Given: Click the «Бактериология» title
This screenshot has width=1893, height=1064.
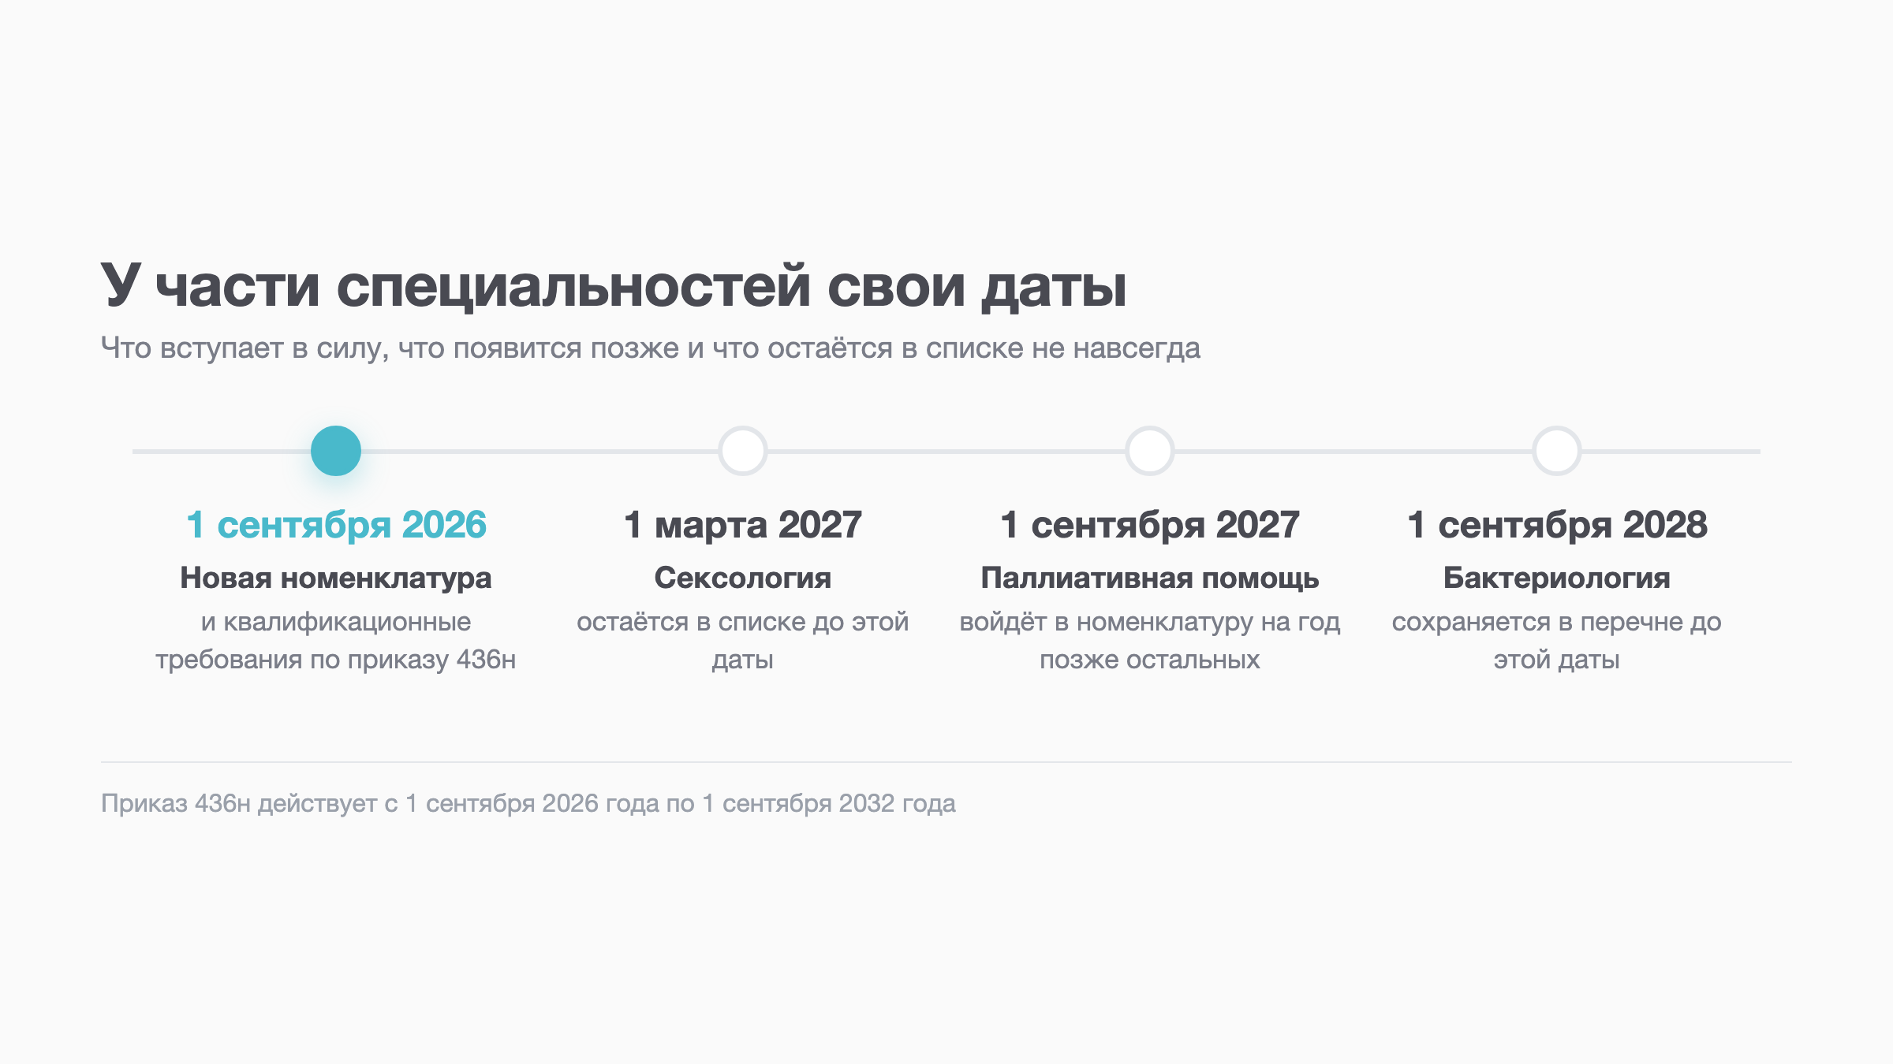Looking at the screenshot, I should [1557, 579].
